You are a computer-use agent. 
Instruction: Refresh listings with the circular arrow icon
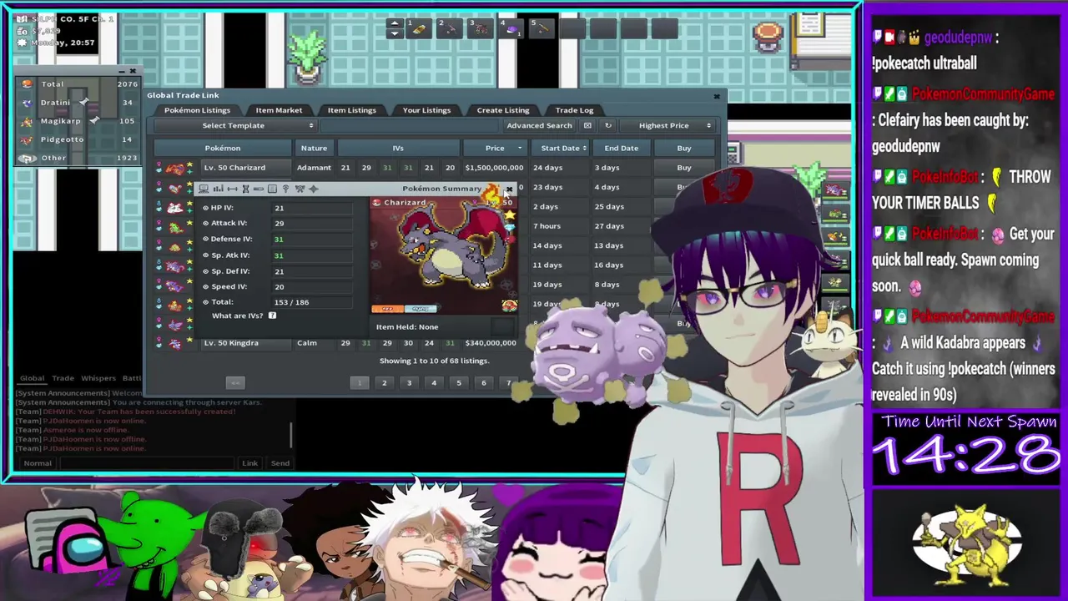(607, 125)
